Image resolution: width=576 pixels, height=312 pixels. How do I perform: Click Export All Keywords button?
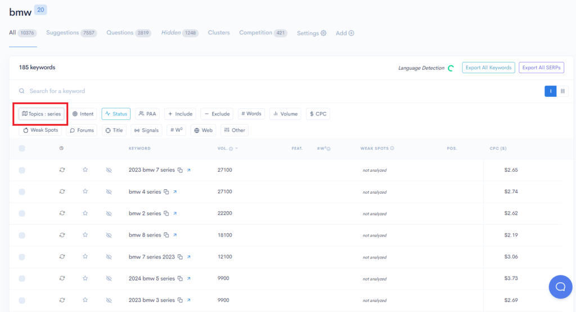[488, 68]
